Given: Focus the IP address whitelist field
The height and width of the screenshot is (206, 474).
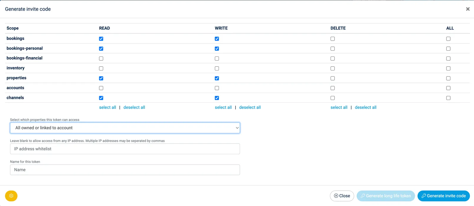Looking at the screenshot, I should 125,149.
